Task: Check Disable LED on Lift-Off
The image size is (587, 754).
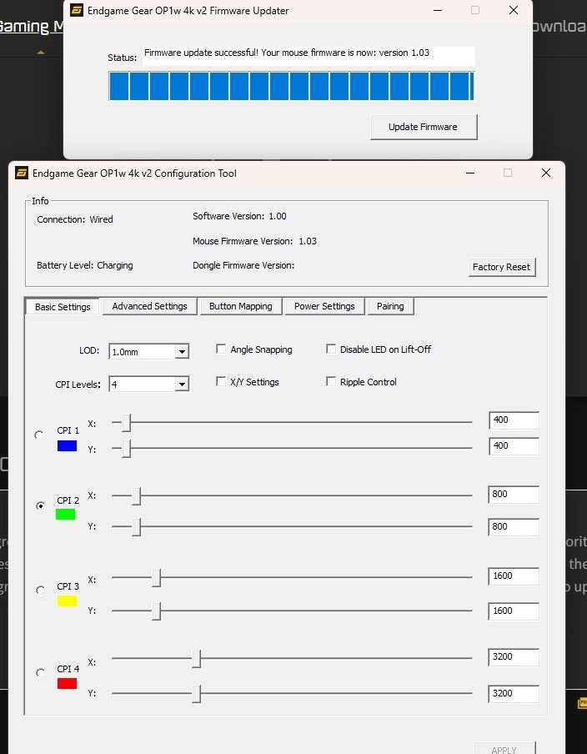Action: coord(331,349)
